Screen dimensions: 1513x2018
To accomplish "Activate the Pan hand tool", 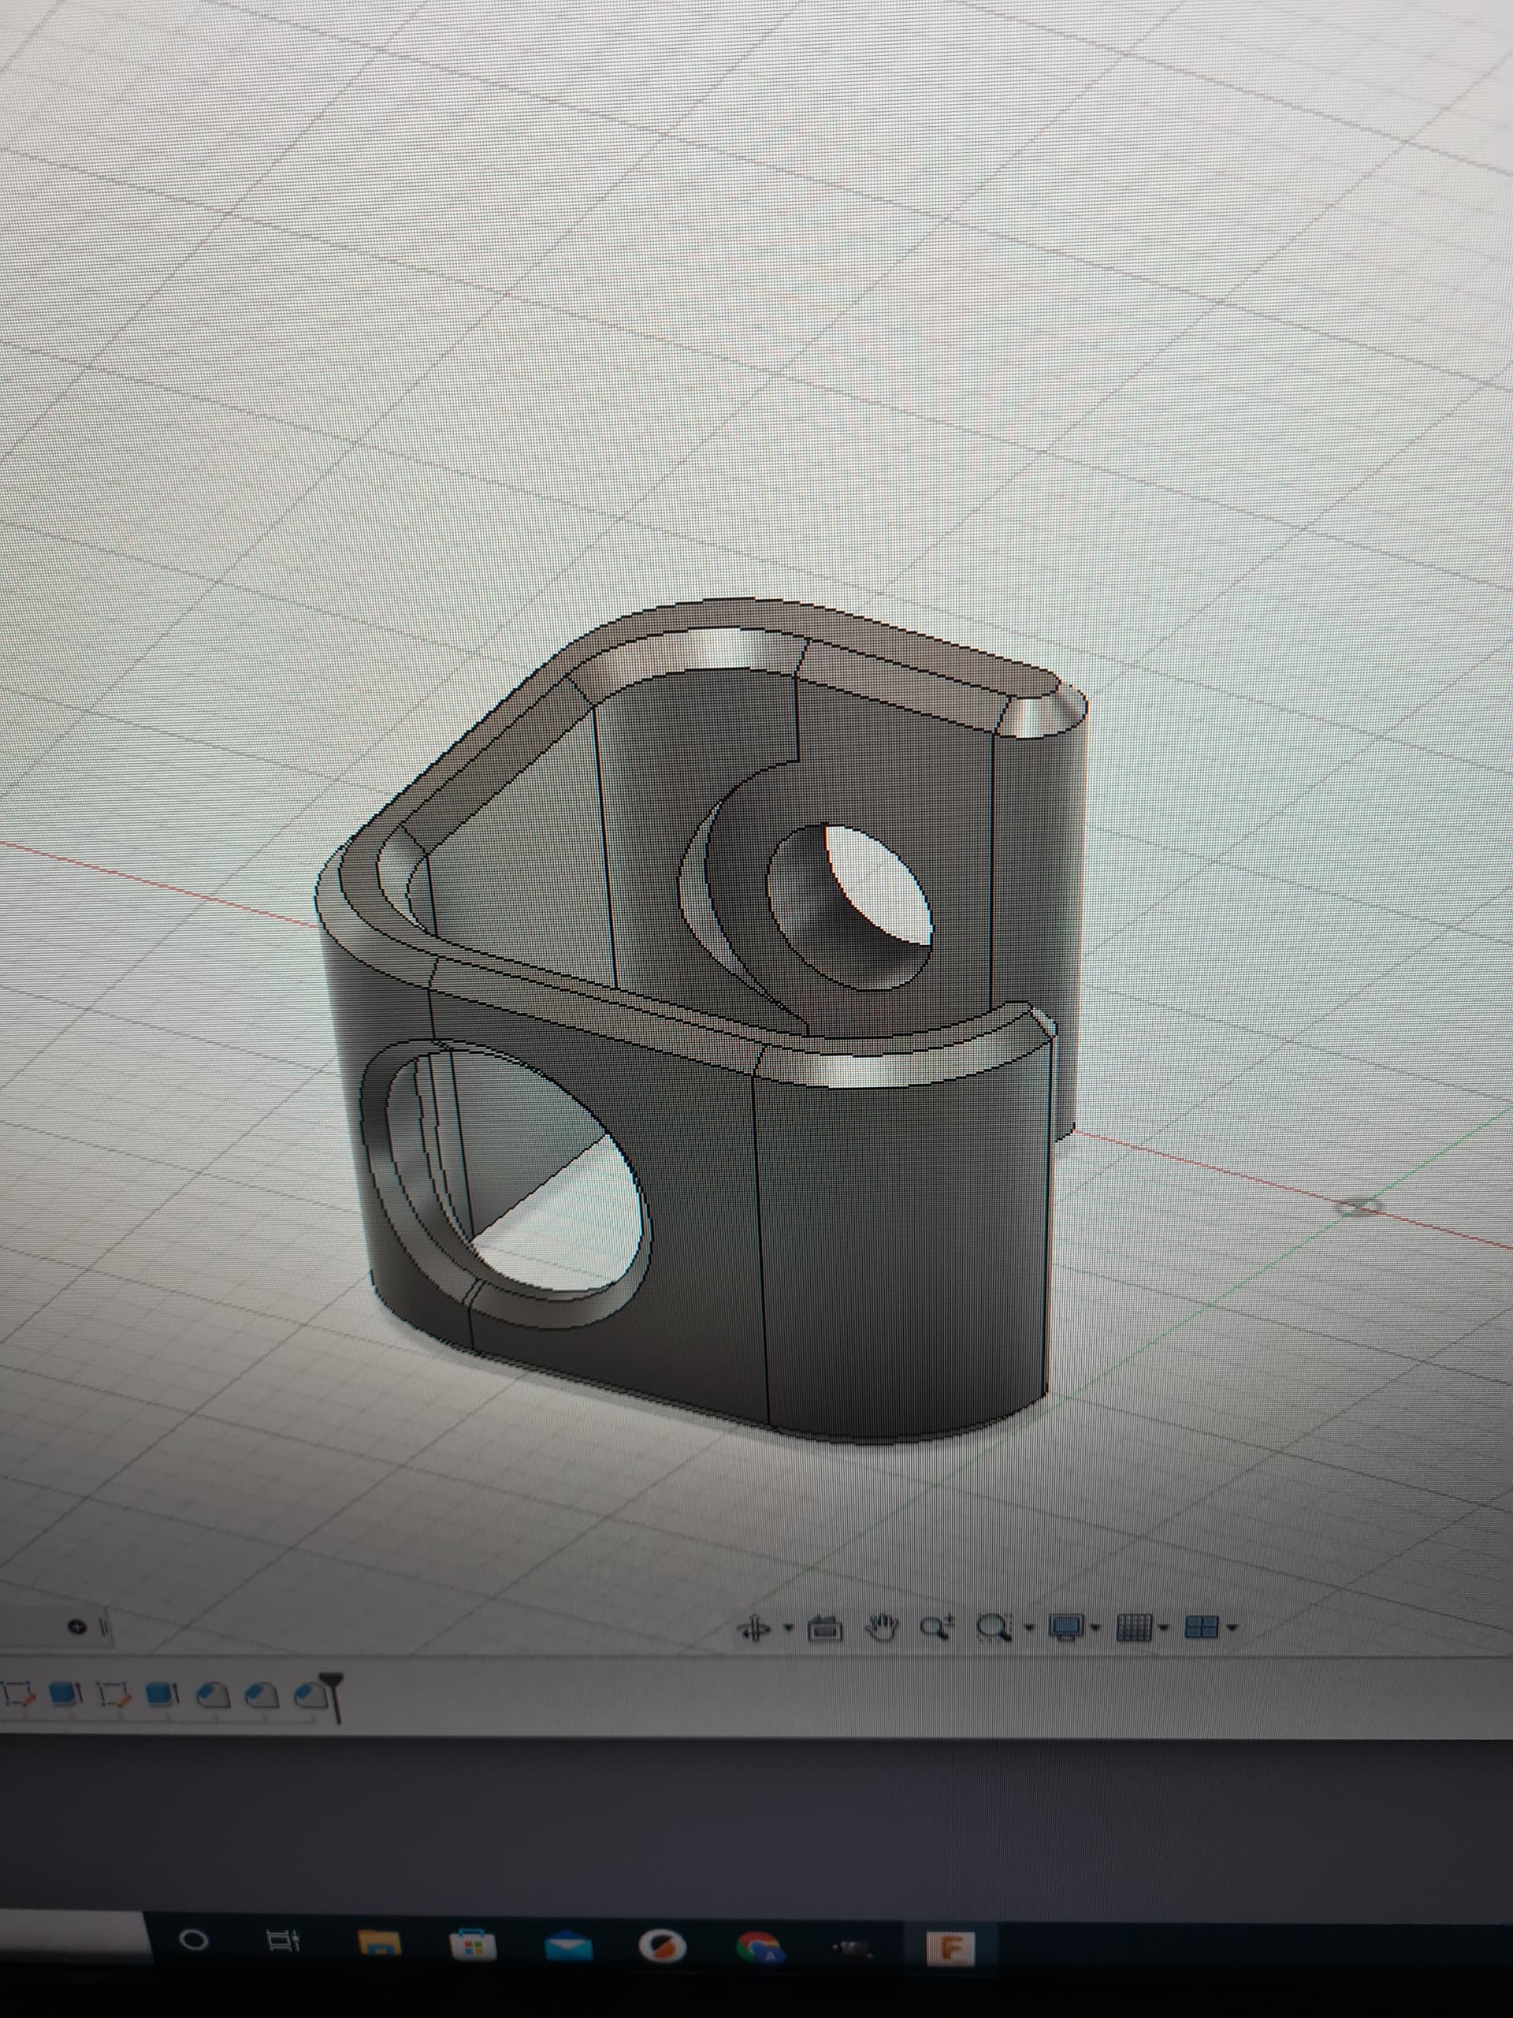I will point(881,1627).
